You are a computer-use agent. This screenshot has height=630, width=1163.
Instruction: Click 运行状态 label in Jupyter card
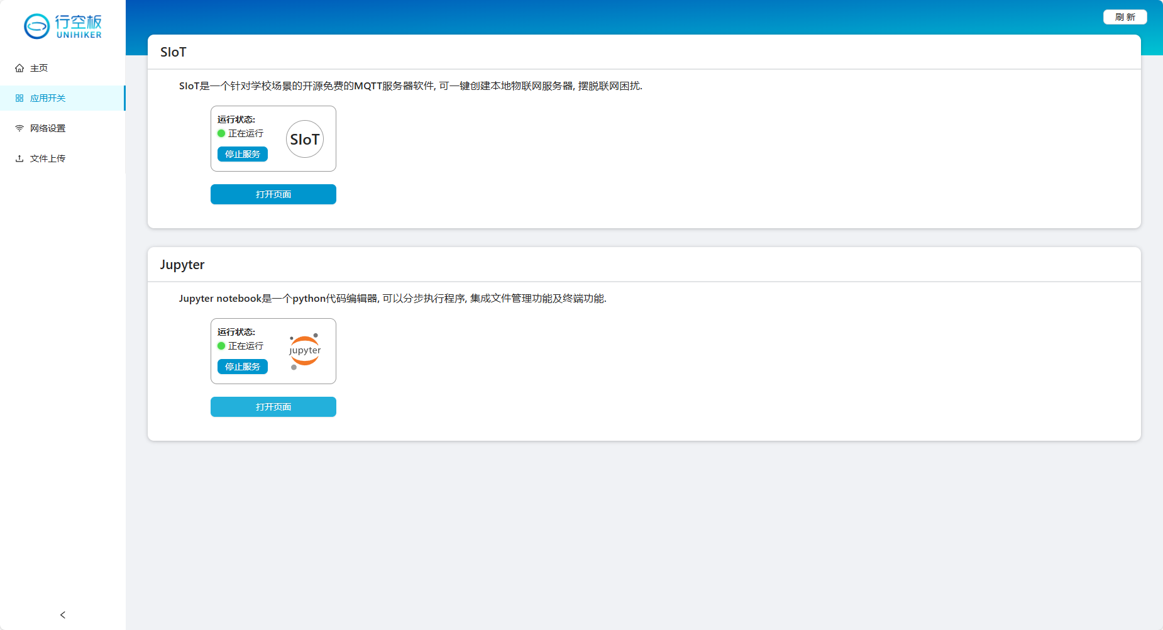coord(236,332)
